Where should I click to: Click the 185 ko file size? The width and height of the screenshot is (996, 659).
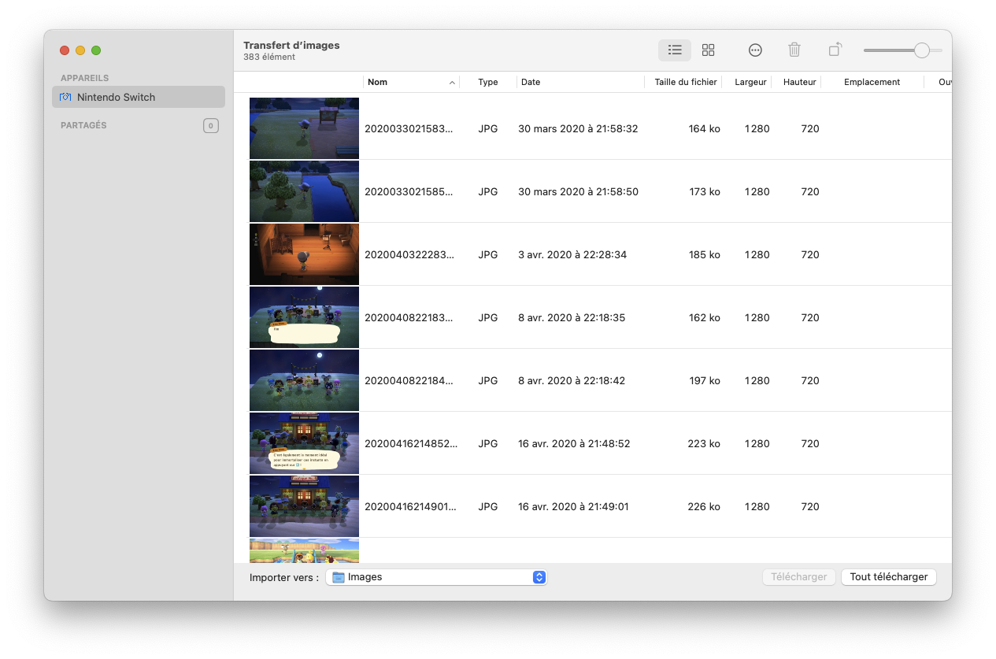pos(704,254)
